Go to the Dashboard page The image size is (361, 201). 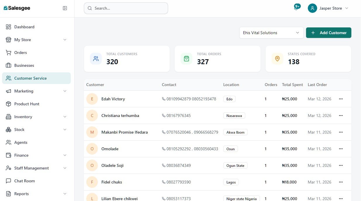24,27
